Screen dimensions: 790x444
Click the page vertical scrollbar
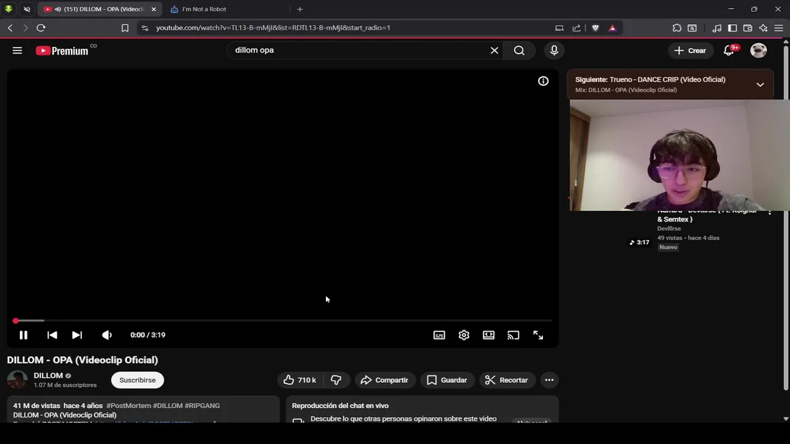coord(786,217)
